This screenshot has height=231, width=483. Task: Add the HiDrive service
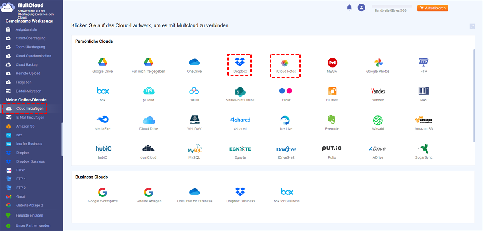[332, 95]
